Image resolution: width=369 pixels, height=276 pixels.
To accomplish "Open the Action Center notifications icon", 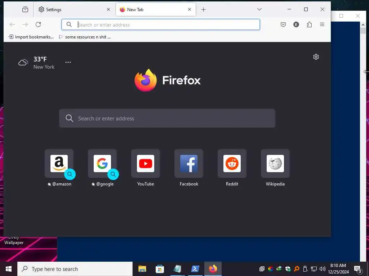I will (357, 269).
